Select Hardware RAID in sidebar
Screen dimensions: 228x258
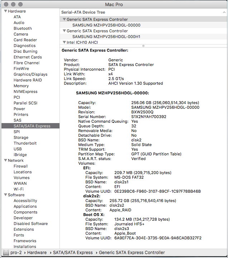(28, 80)
